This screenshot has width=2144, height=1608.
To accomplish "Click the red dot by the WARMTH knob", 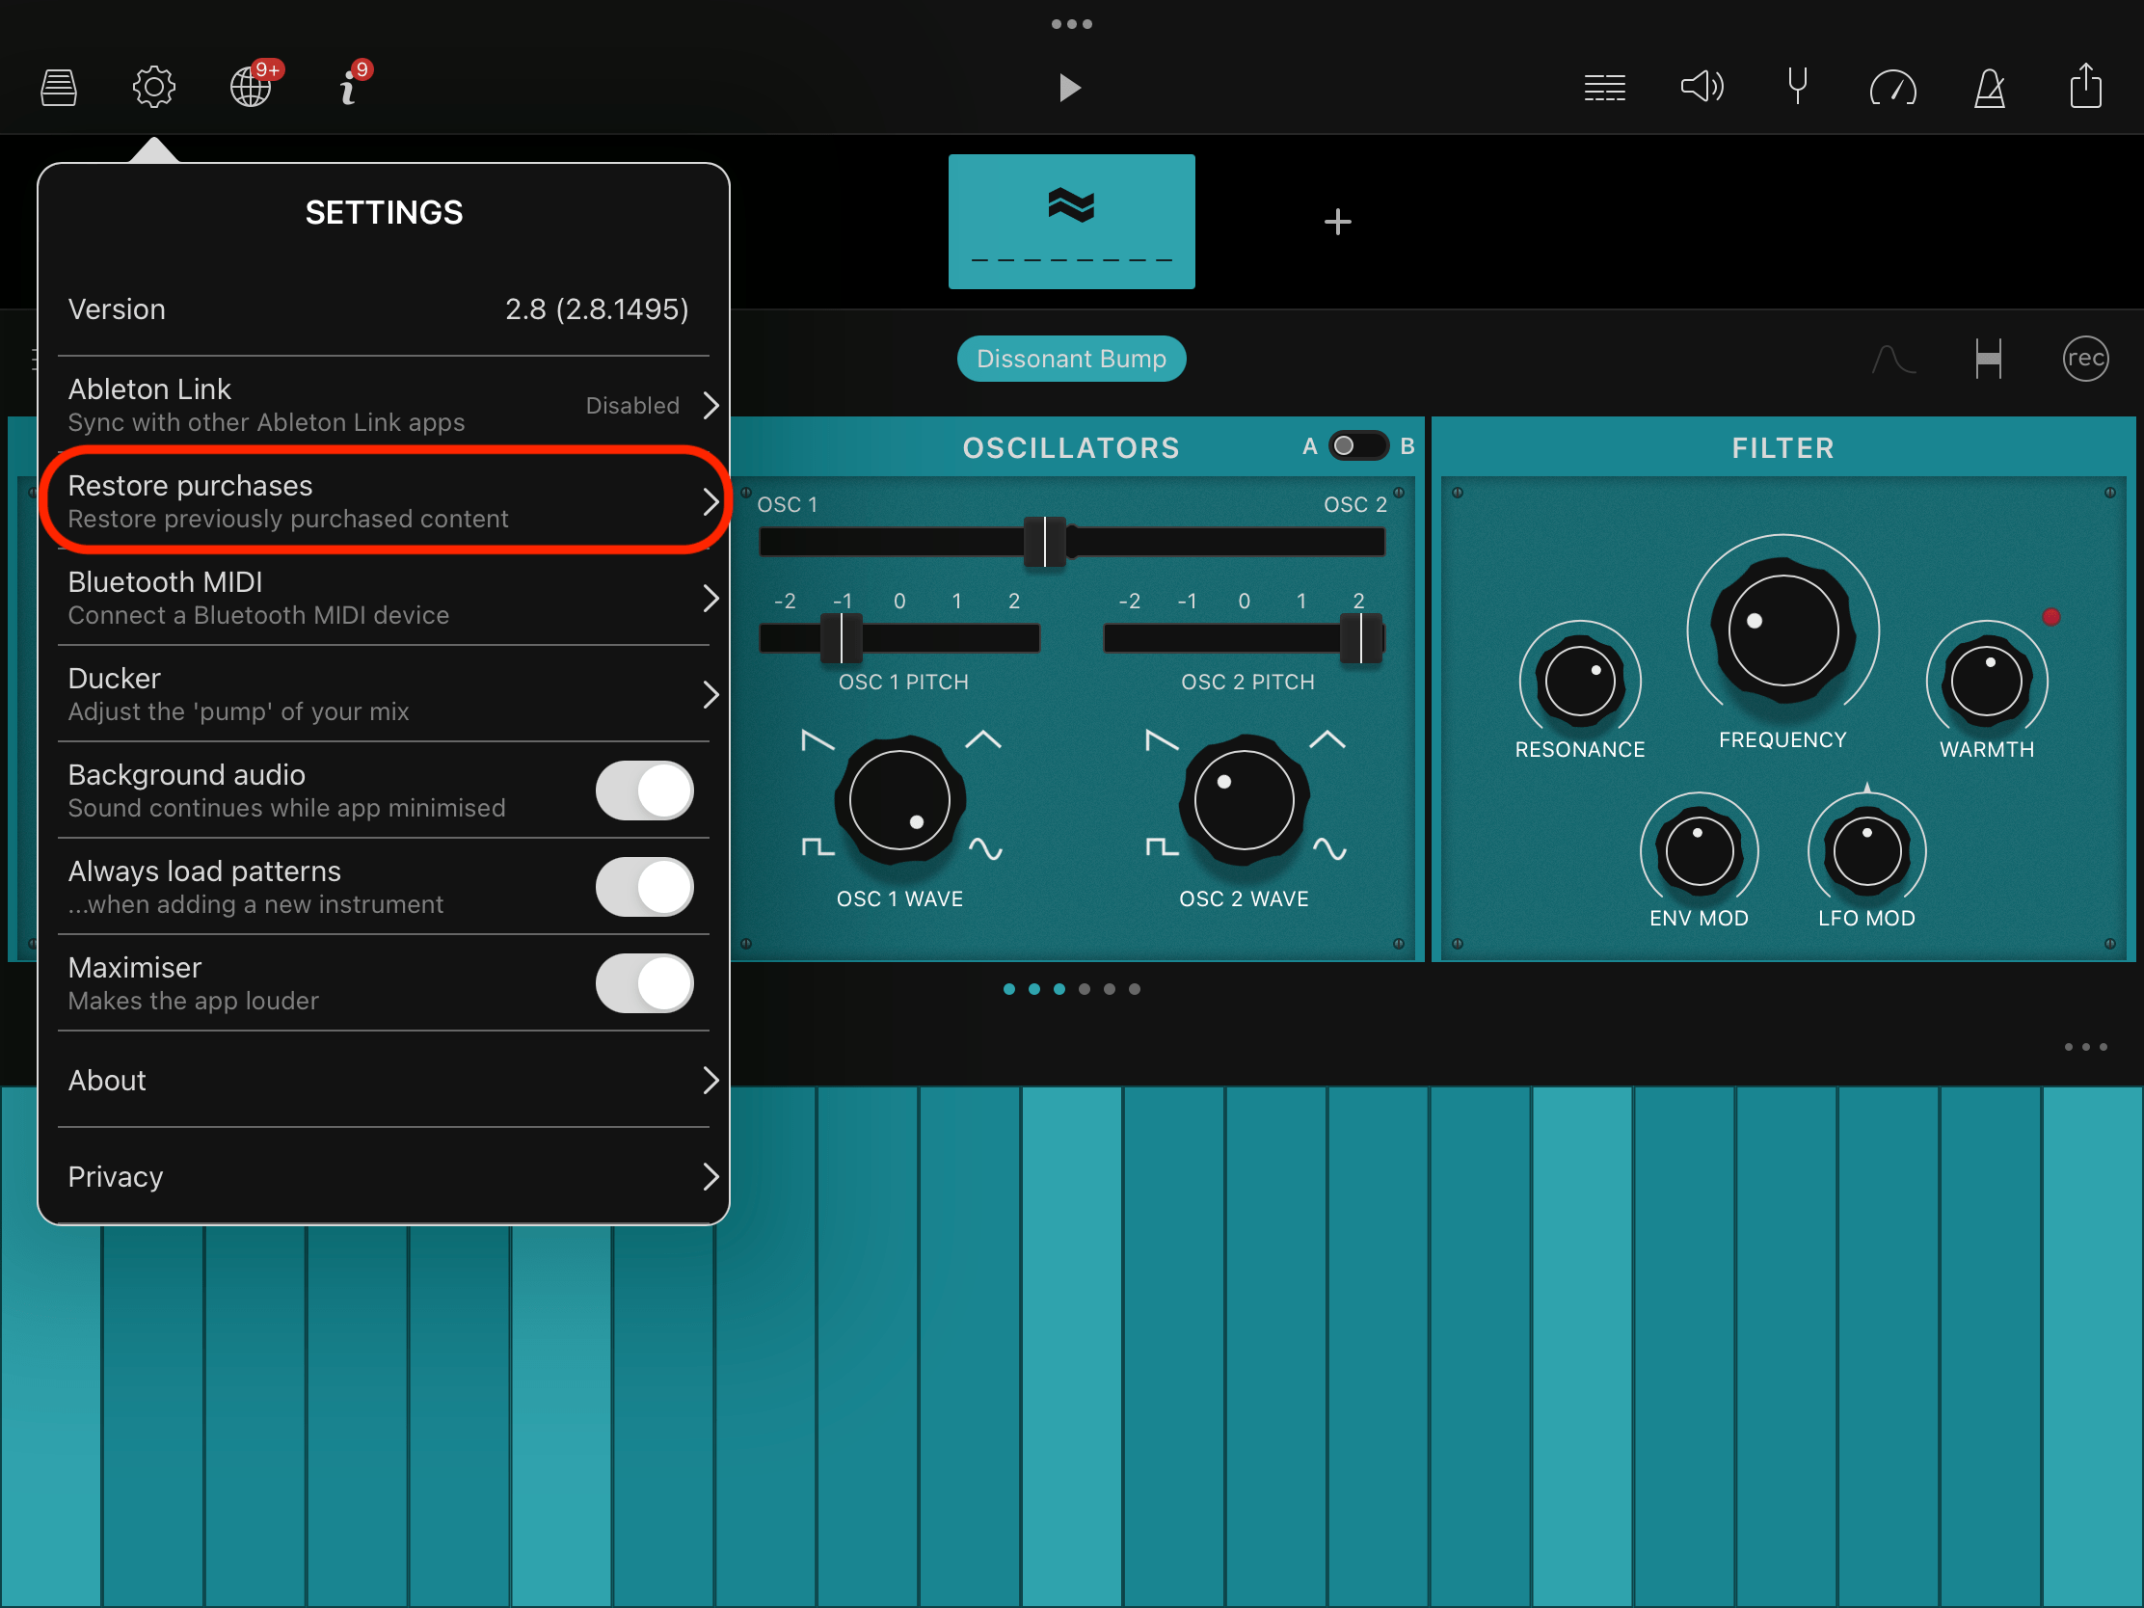I will point(2050,616).
